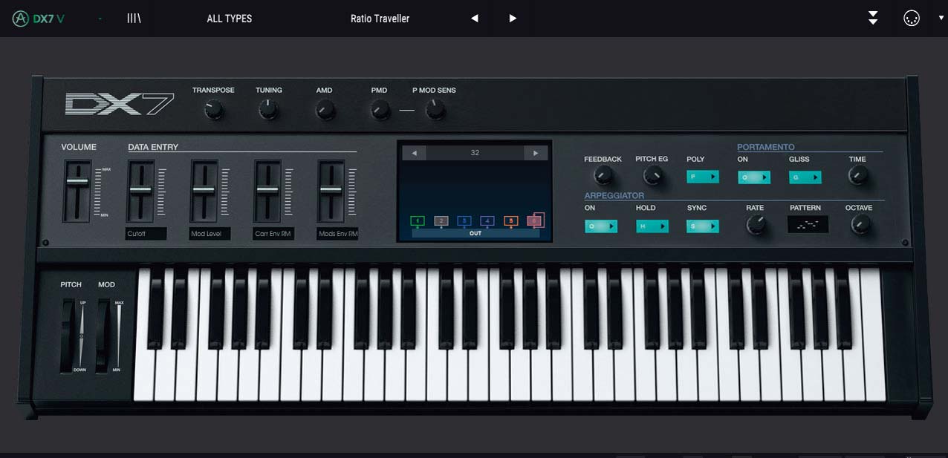
Task: Toggle Arpeggiator ON switch
Action: (x=601, y=226)
